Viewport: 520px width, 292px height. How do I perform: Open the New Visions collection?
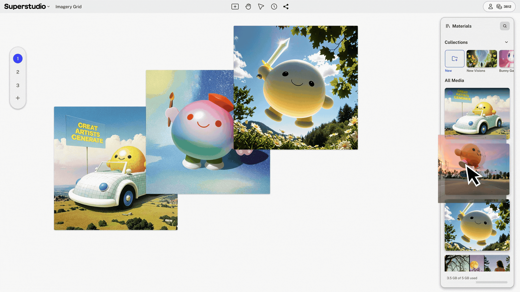482,59
